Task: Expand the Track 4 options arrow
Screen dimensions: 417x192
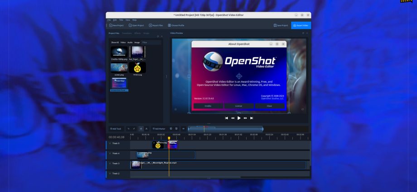Action: point(110,153)
